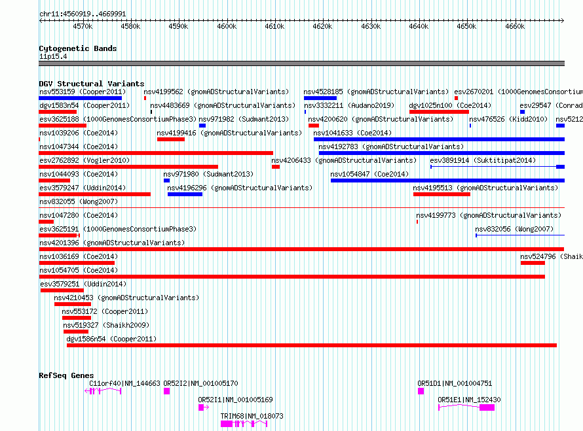Open dgv1583n54 (Cooper2011) variant
The image size is (583, 431).
85,105
